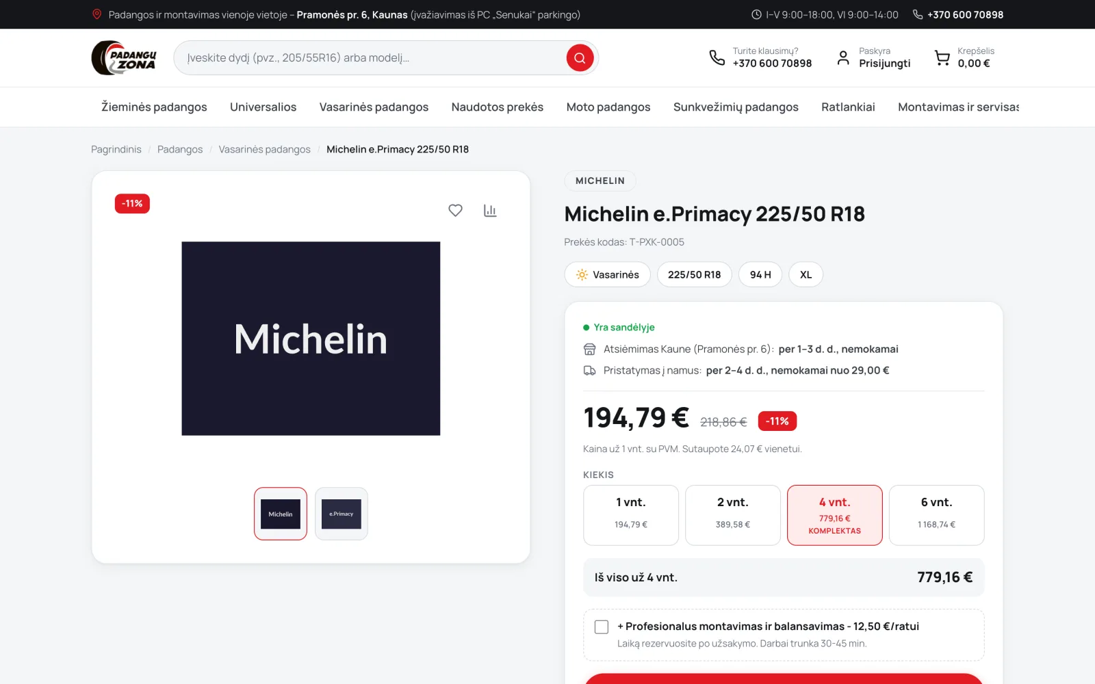Open Sunkvežimių padangos menu item
The height and width of the screenshot is (684, 1095).
tap(736, 107)
